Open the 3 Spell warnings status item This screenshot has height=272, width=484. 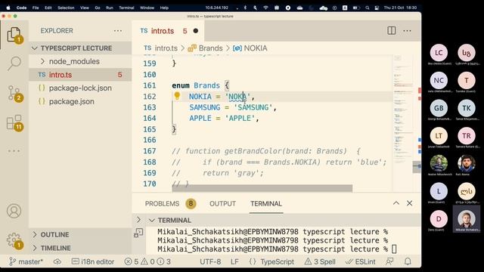point(320,261)
